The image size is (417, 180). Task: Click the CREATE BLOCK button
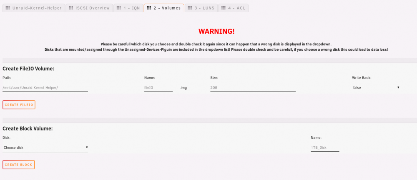point(19,165)
